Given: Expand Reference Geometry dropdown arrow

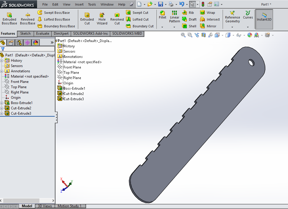Looking at the screenshot, I should (x=232, y=27).
